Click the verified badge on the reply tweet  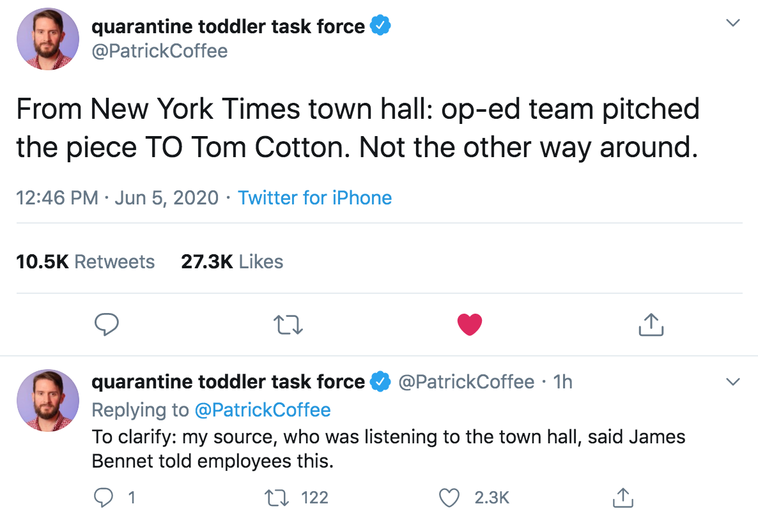pyautogui.click(x=381, y=382)
